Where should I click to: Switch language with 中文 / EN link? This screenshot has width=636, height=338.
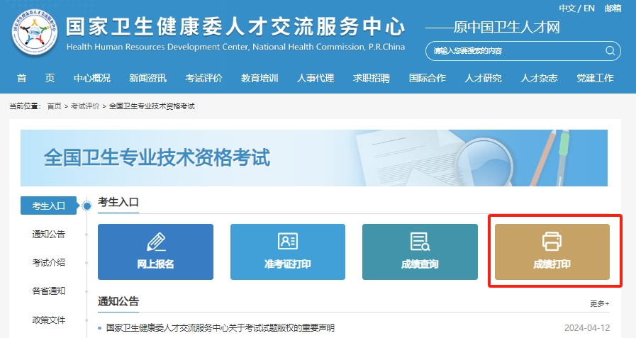(576, 9)
